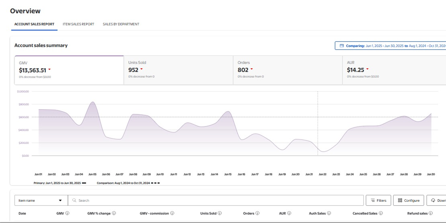Click the Configure grid icon
The height and width of the screenshot is (223, 446).
(x=400, y=200)
